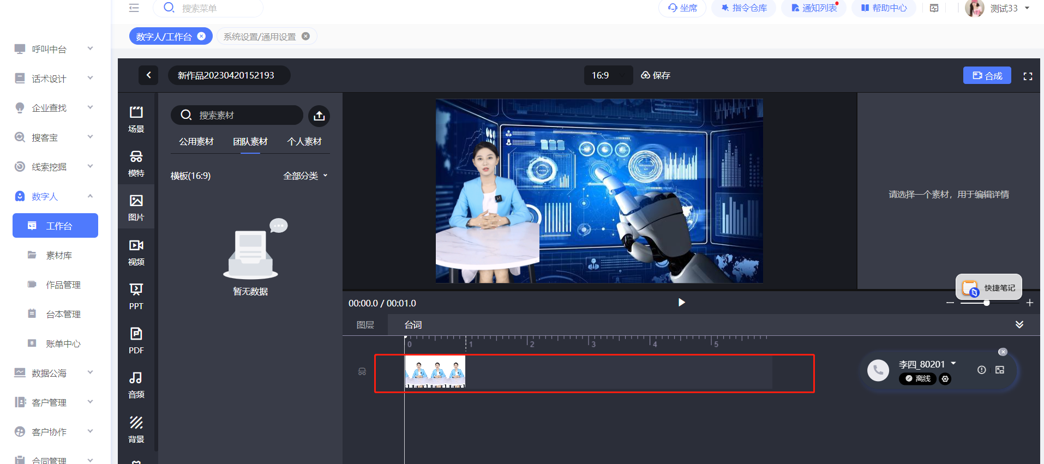Open the 测试33 user dropdown arrow
Screen dimensions: 1044x464
click(x=1027, y=8)
